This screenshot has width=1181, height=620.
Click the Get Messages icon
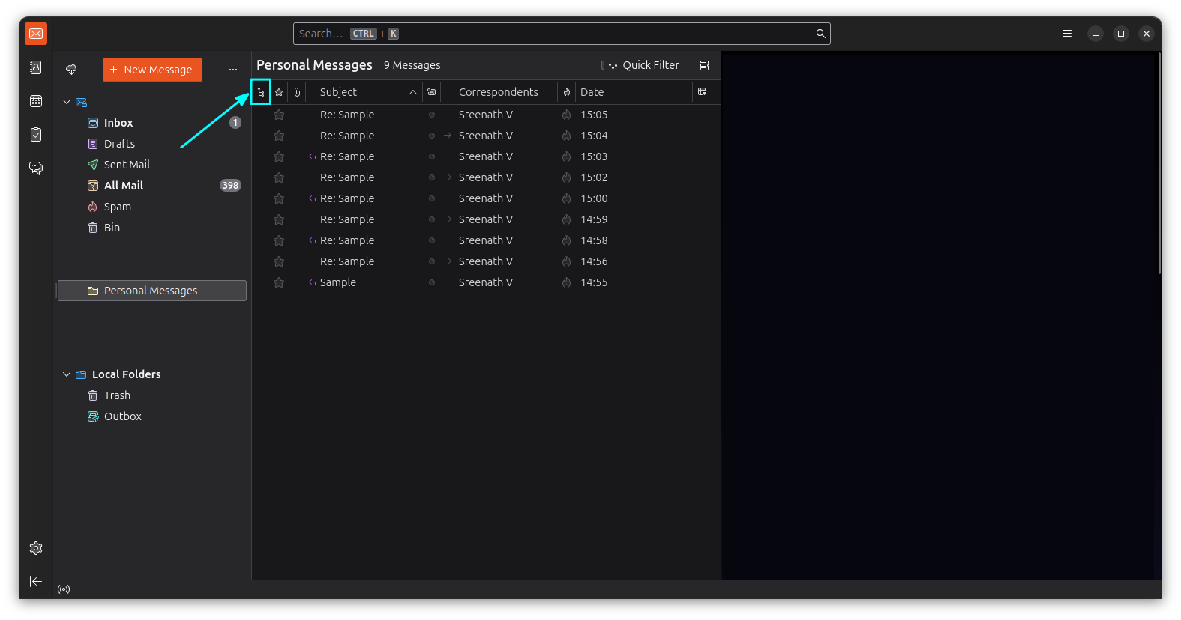coord(71,70)
